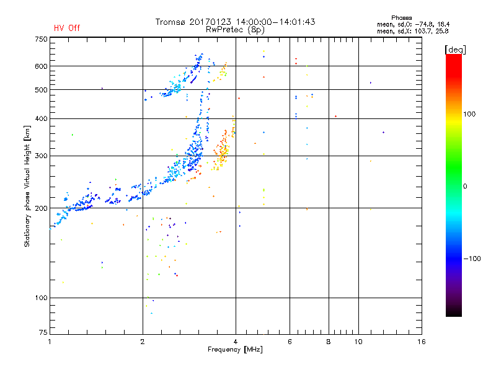
Task: Click y-axis tick label '400'
Action: point(41,118)
